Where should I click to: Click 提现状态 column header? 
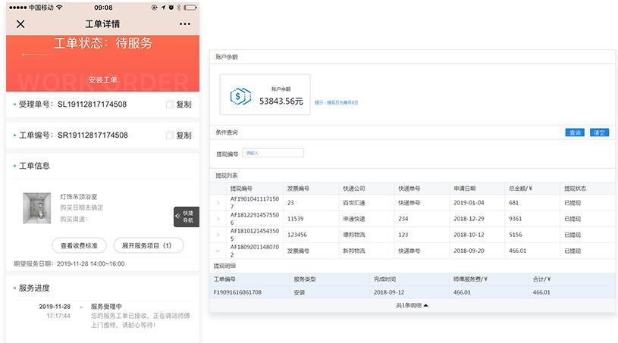coord(575,189)
